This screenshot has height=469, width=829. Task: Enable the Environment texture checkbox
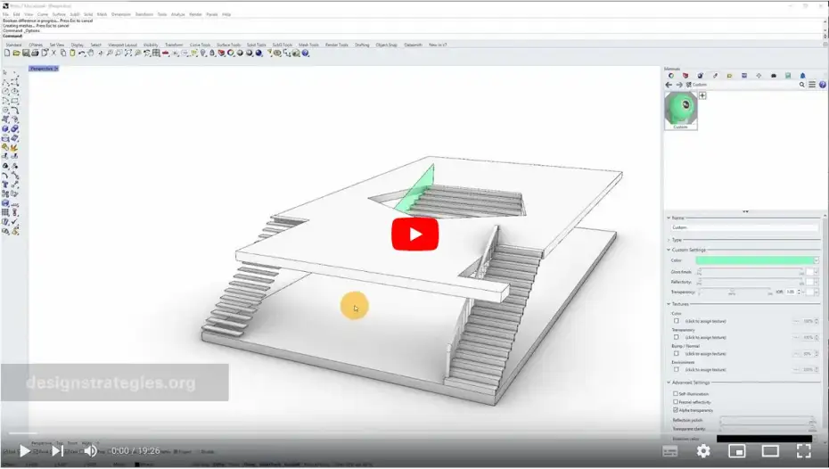pyautogui.click(x=677, y=369)
